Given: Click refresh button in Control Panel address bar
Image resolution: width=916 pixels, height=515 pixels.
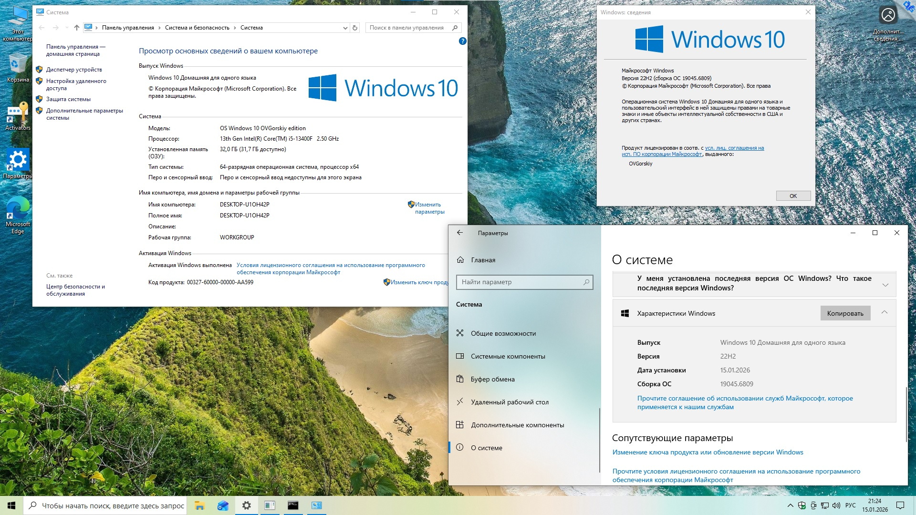Looking at the screenshot, I should tap(354, 28).
